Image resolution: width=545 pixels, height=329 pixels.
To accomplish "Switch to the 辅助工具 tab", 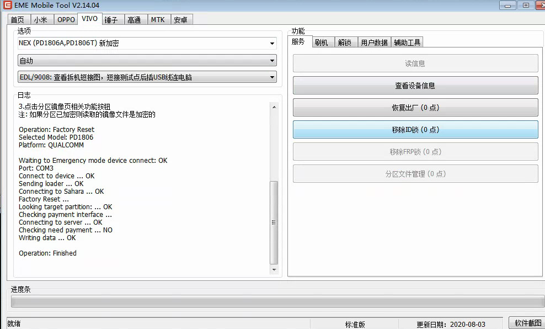I will (407, 43).
